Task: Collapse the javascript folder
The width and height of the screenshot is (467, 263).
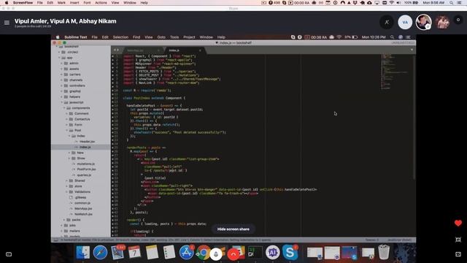Action: pos(62,102)
